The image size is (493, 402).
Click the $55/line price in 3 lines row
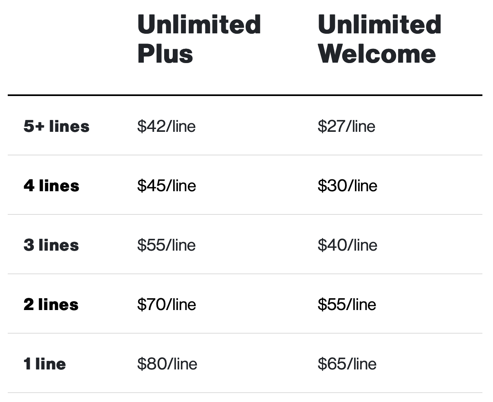(x=166, y=245)
